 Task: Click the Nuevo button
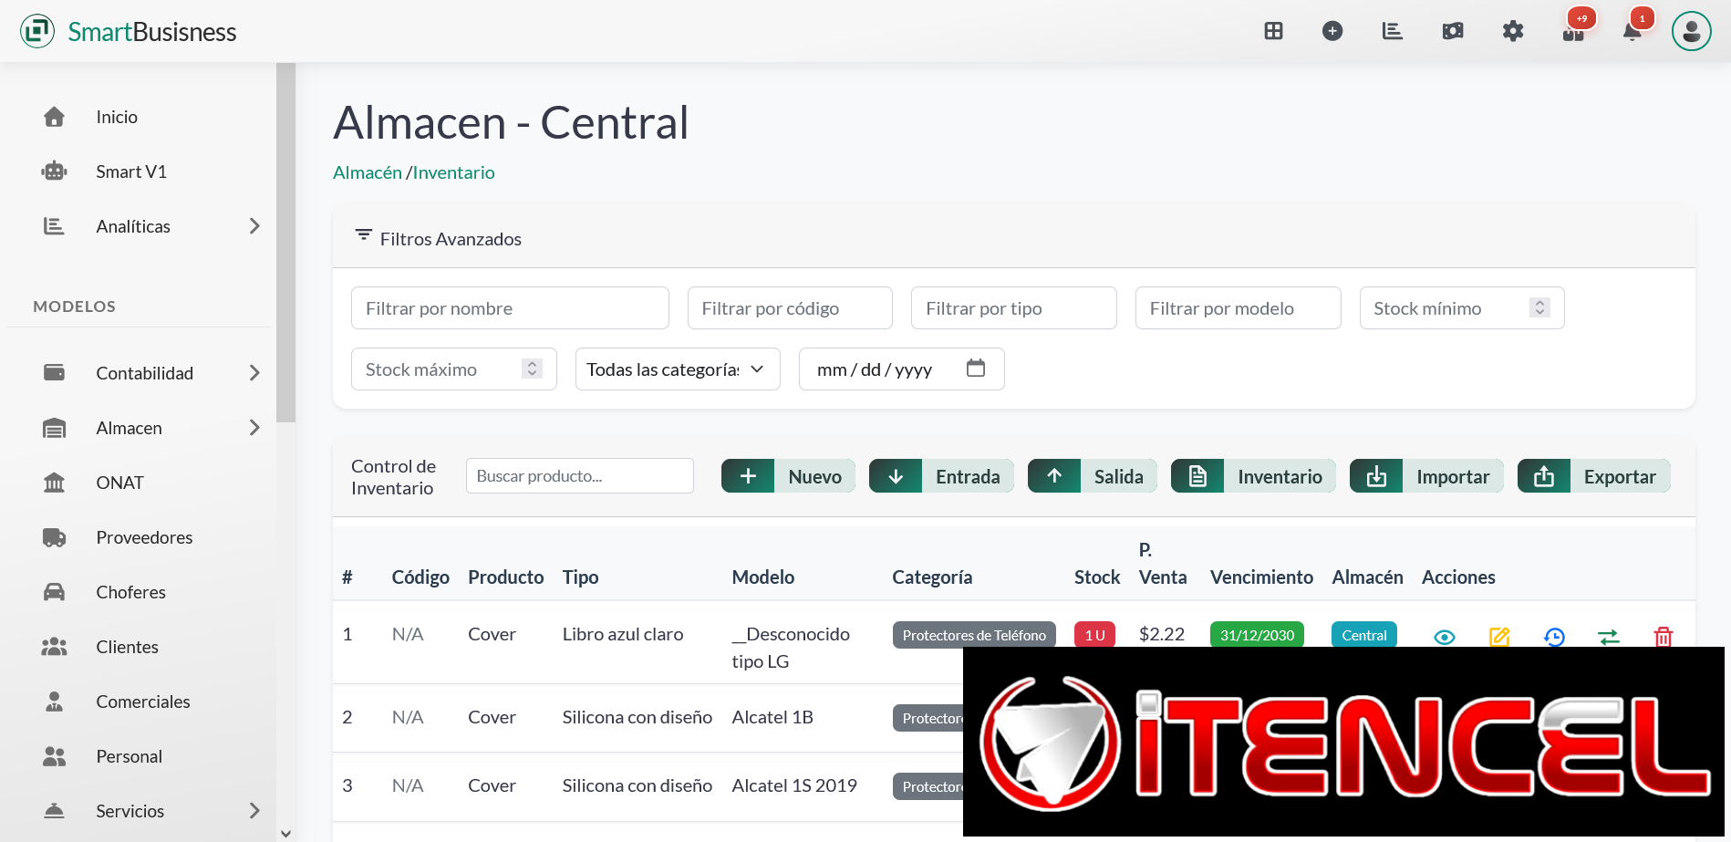[788, 476]
